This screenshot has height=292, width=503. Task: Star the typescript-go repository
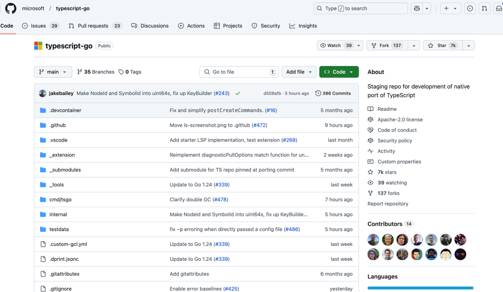[443, 46]
